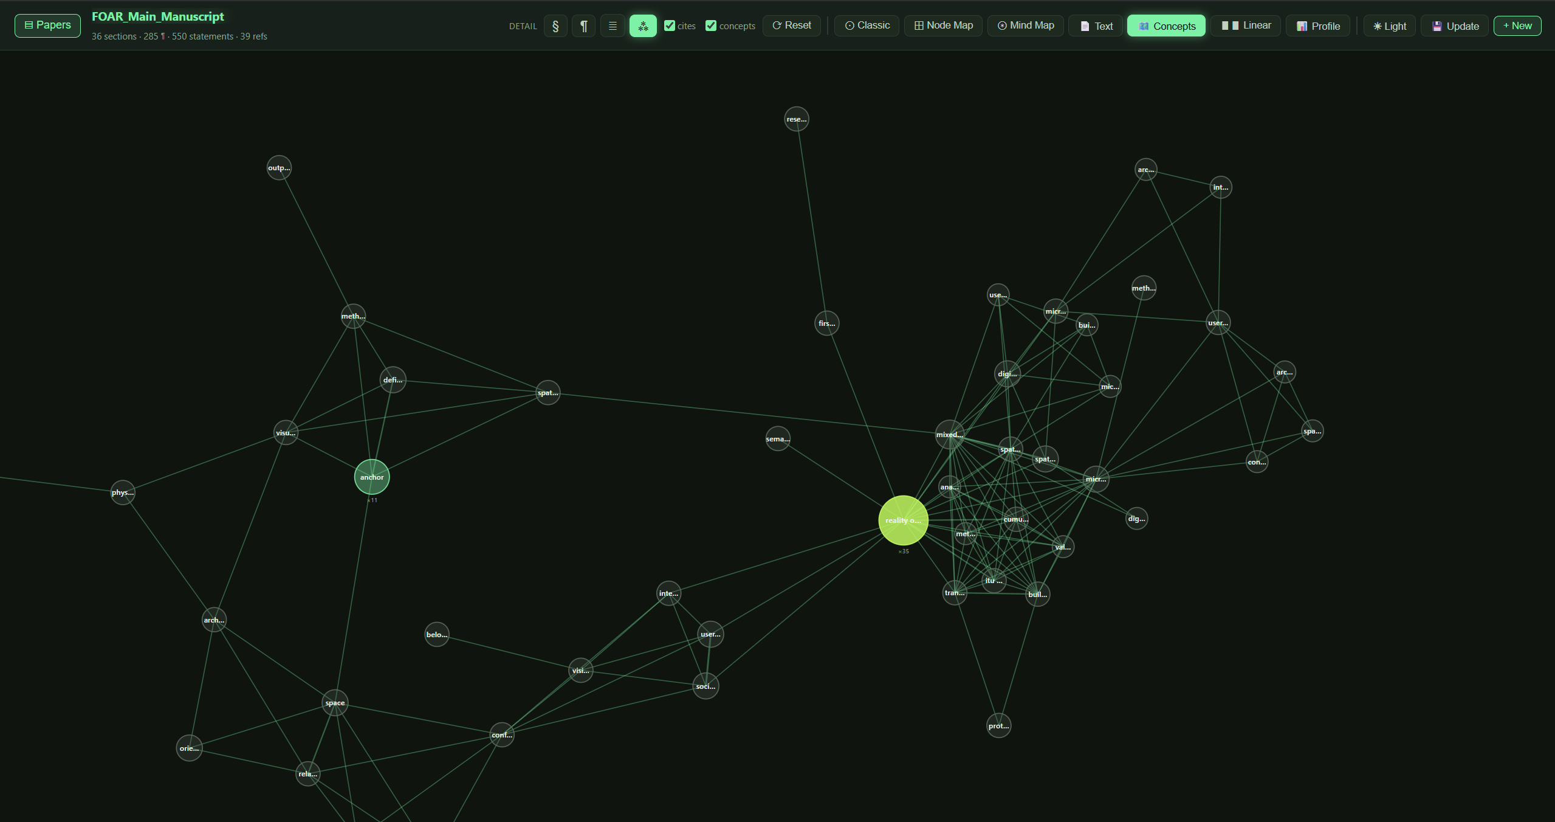
Task: Click the 'rela...' concept node
Action: pyautogui.click(x=308, y=774)
